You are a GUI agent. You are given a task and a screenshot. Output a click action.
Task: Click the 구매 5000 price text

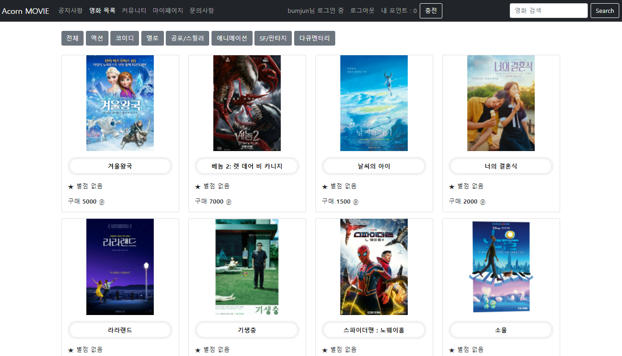click(x=82, y=201)
